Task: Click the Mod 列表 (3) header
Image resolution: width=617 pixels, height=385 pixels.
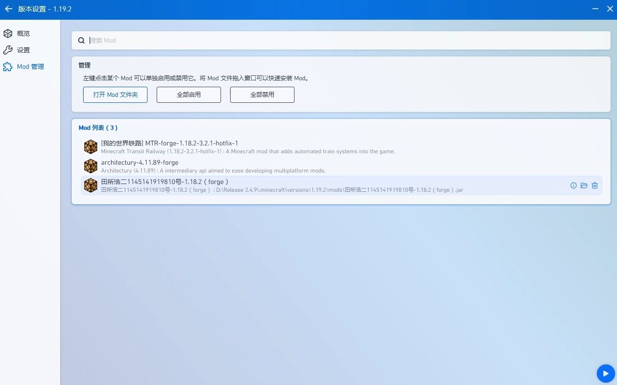Action: click(98, 128)
